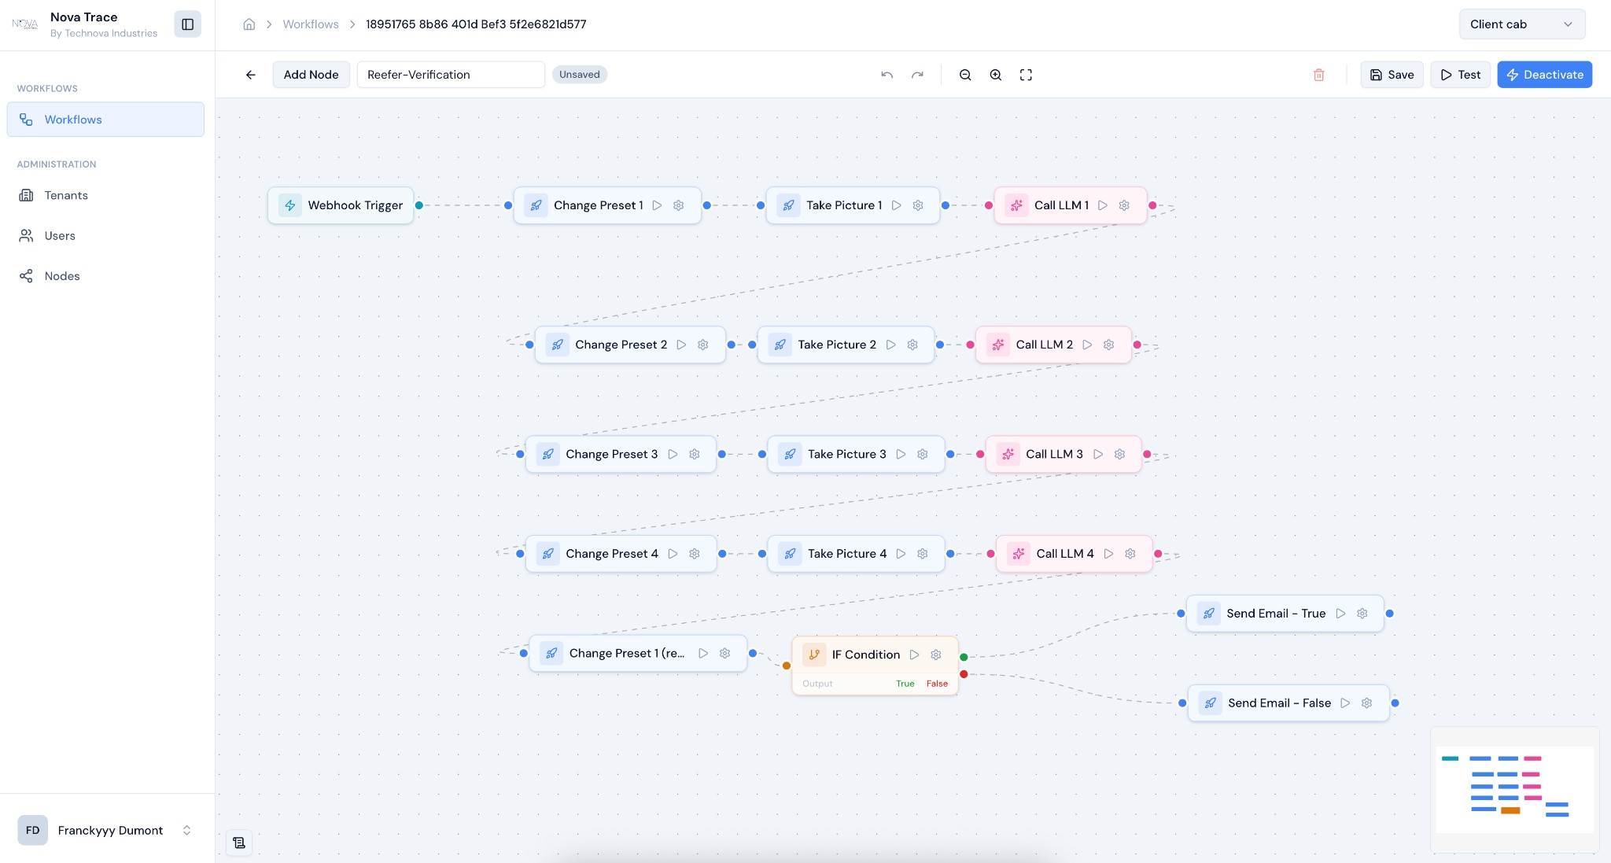Enter fullscreen canvas view
The width and height of the screenshot is (1611, 863).
[x=1026, y=74]
